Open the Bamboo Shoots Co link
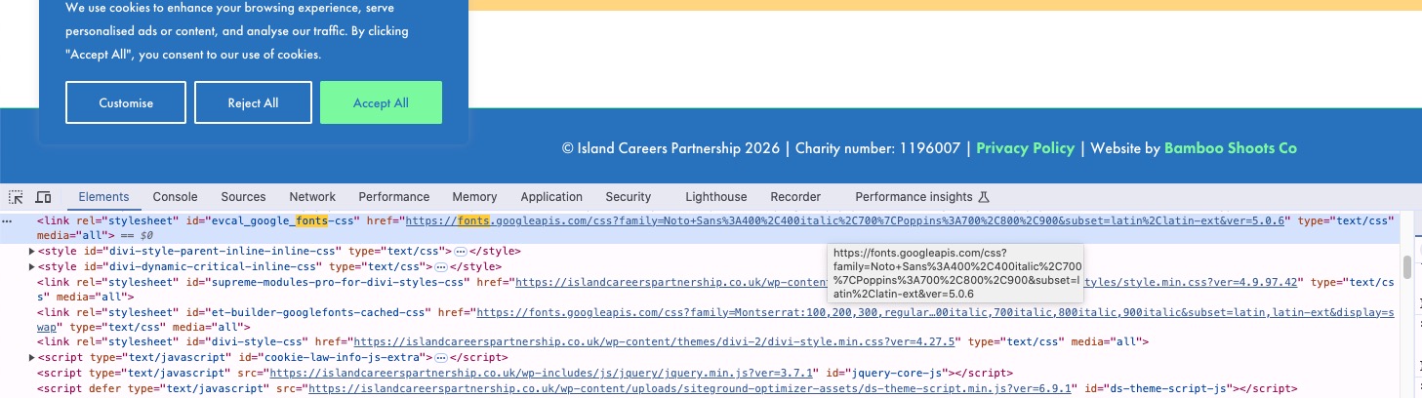This screenshot has width=1422, height=398. coord(1230,148)
